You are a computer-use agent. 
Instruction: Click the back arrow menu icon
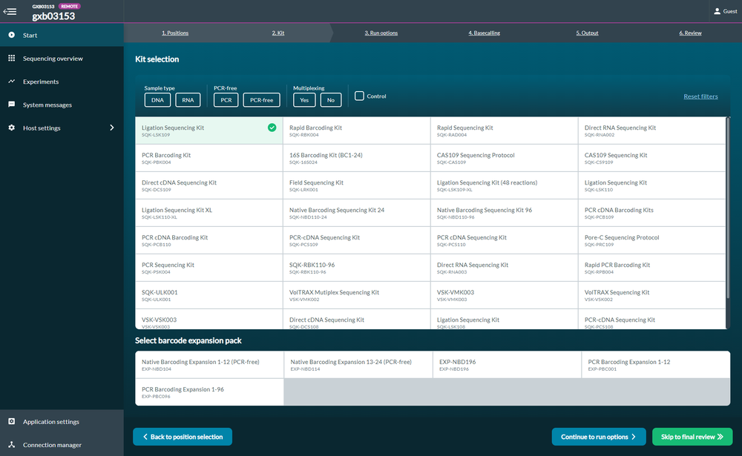click(10, 11)
